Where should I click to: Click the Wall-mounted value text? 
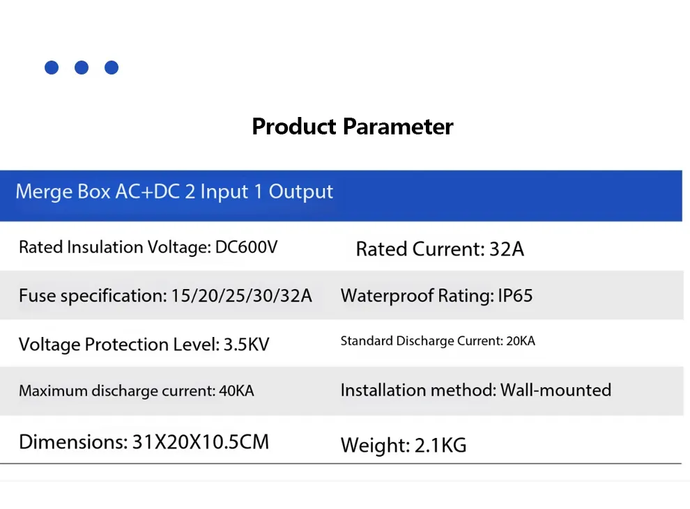point(555,391)
